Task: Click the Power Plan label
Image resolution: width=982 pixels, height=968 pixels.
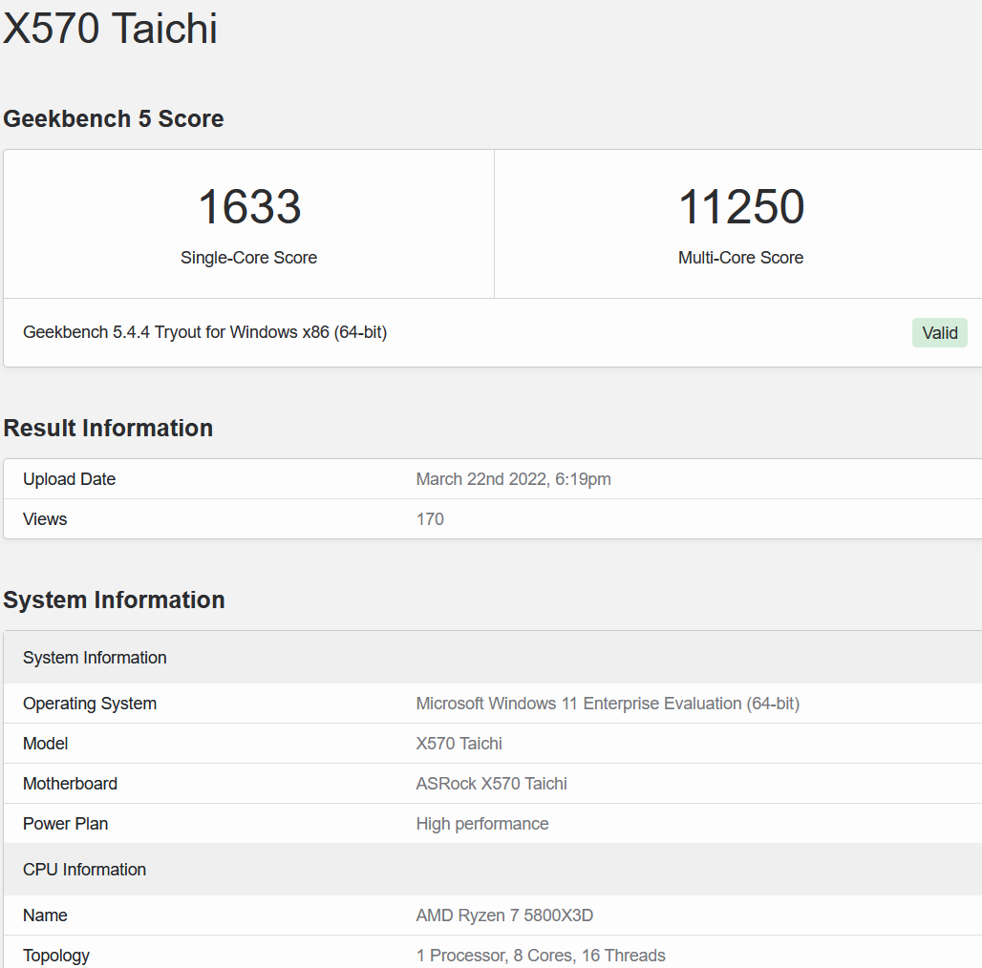Action: [66, 824]
